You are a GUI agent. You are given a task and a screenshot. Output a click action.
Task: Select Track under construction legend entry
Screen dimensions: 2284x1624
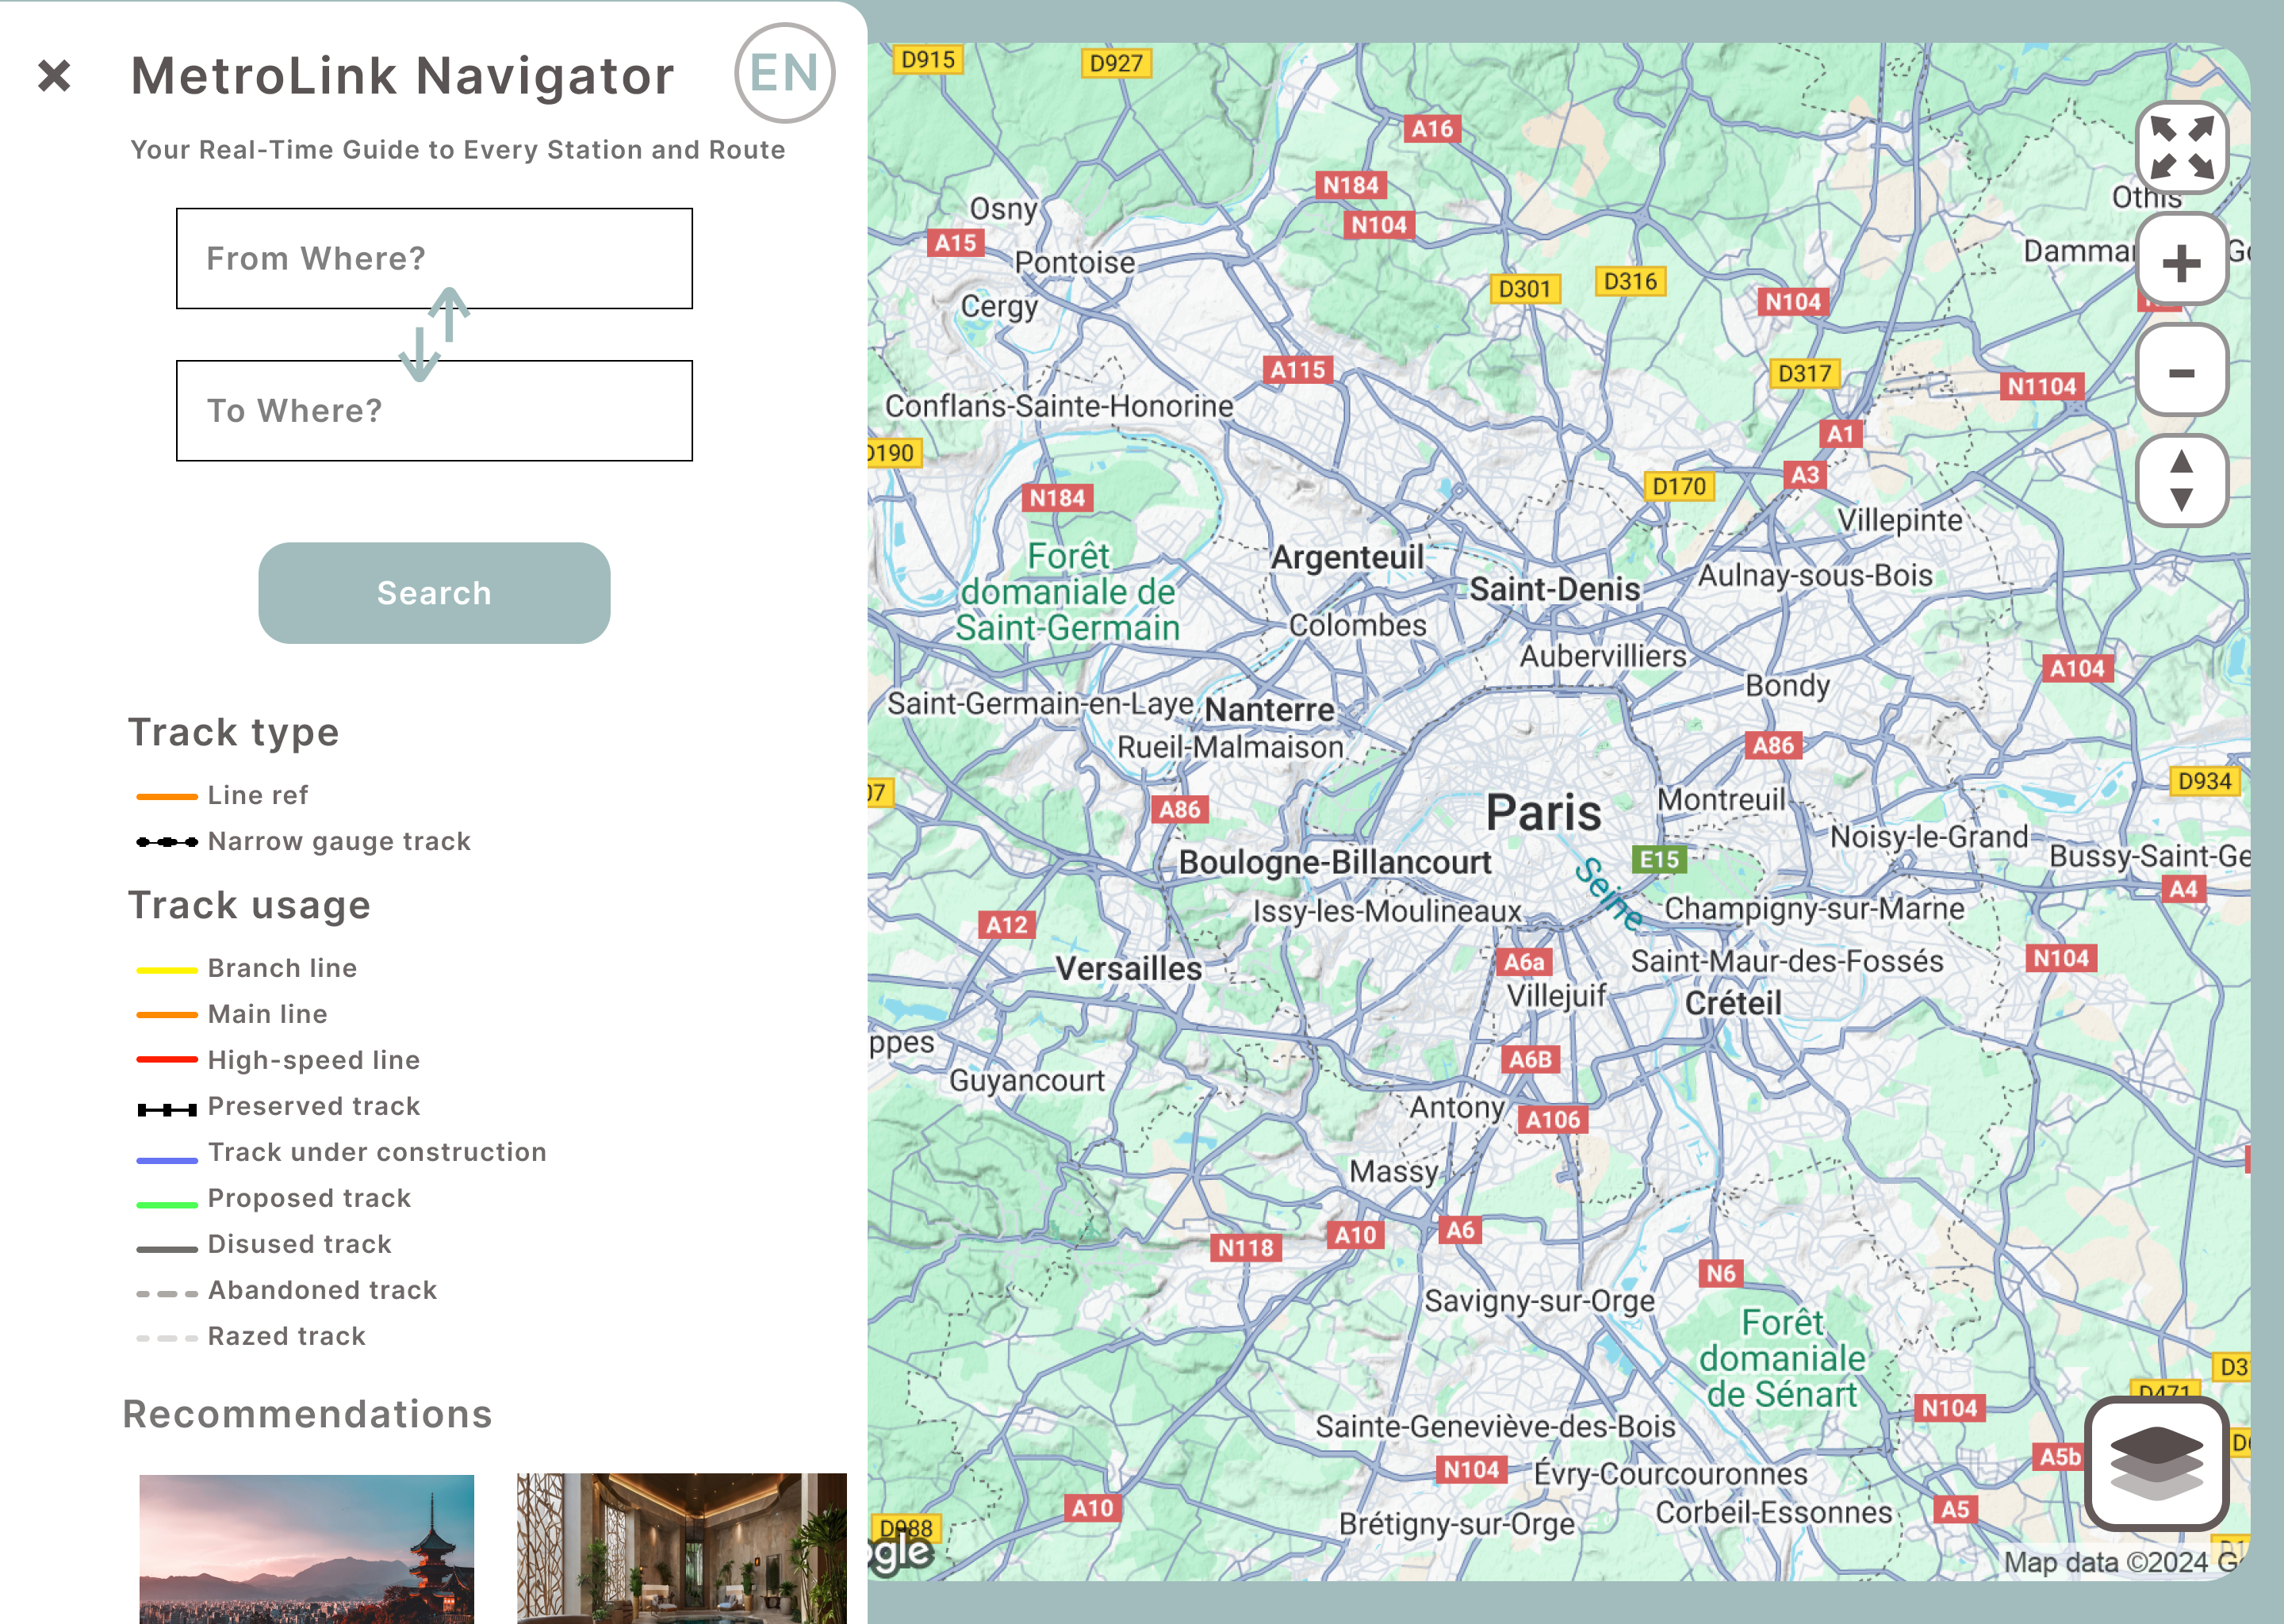point(341,1152)
